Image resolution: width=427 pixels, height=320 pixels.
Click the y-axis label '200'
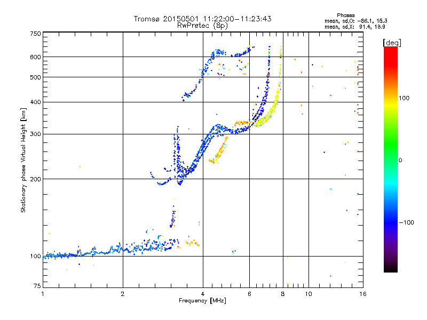click(35, 179)
